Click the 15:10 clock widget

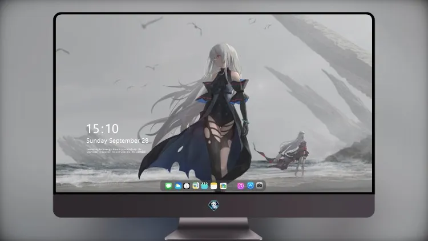tap(102, 128)
